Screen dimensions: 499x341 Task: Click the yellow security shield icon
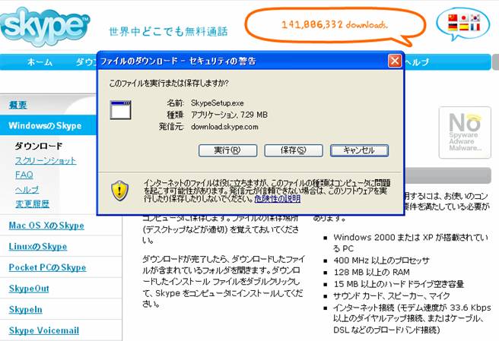click(120, 191)
